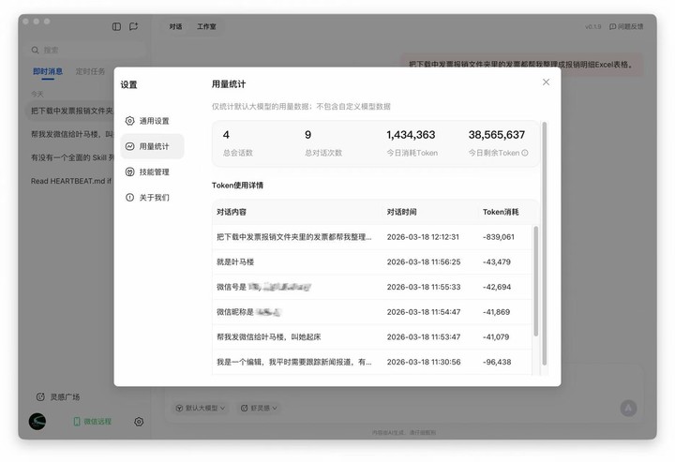
Task: Open settings gear at sidebar bottom
Action: tap(139, 422)
